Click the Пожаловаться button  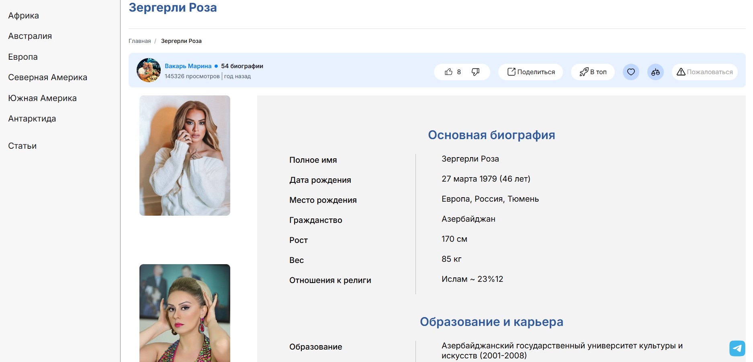[x=704, y=72]
